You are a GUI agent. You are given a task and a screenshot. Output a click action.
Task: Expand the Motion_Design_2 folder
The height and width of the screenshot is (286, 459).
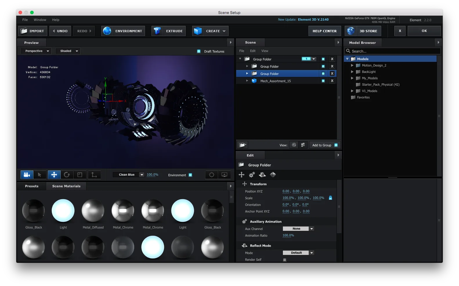point(352,65)
